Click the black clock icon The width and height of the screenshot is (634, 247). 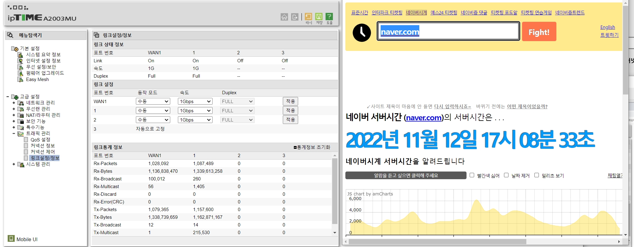click(362, 33)
